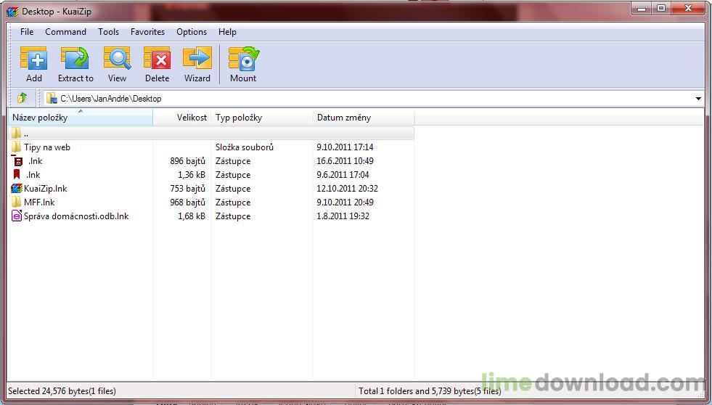Click 'Zástupce' type in MFF.lnk row

(x=233, y=202)
